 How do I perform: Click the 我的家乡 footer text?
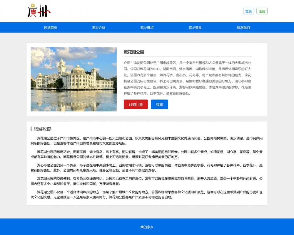[147, 227]
